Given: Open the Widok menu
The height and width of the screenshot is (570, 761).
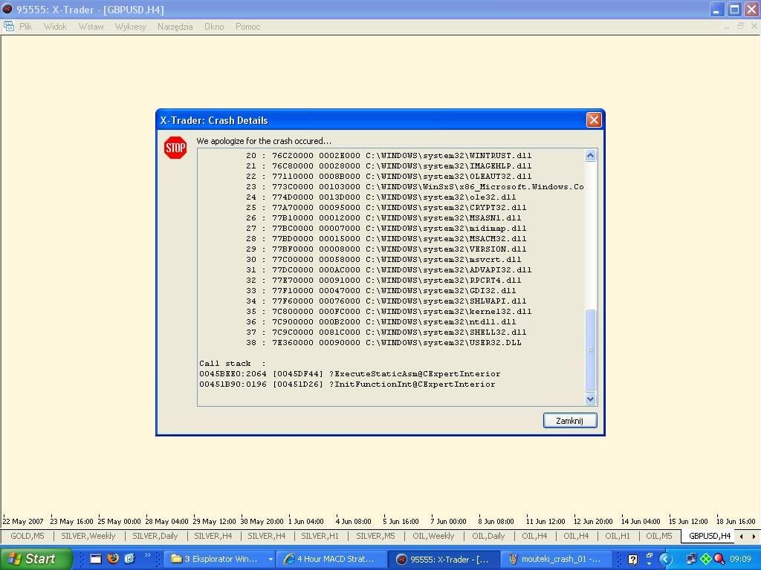Looking at the screenshot, I should (55, 27).
